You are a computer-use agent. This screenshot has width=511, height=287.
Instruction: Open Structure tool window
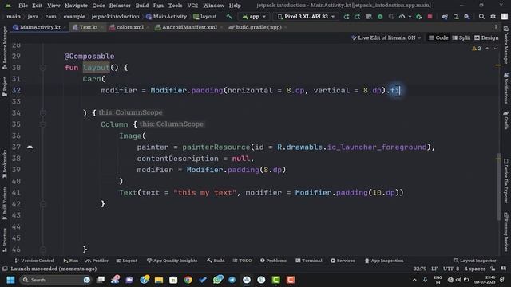click(5, 240)
